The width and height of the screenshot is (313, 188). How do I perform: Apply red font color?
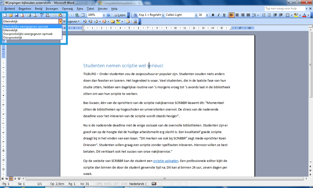point(304,15)
